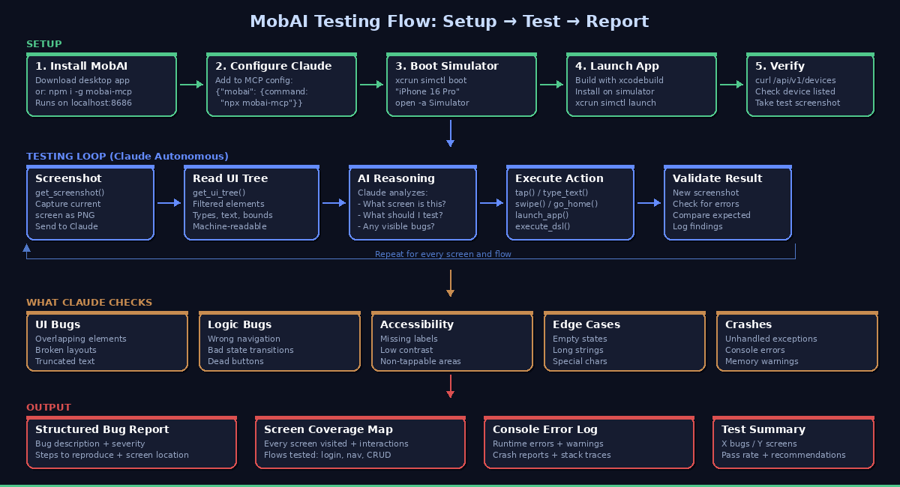Click the "TESTING LOOP (Claude Autonomous)" section heading

coord(127,157)
